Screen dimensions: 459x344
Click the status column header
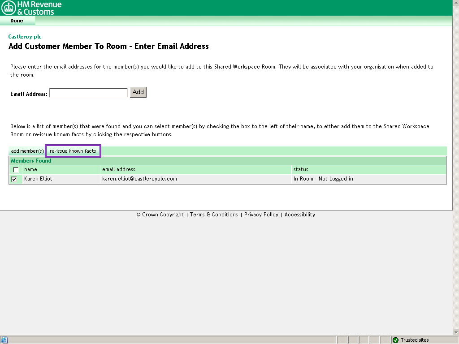click(x=301, y=169)
